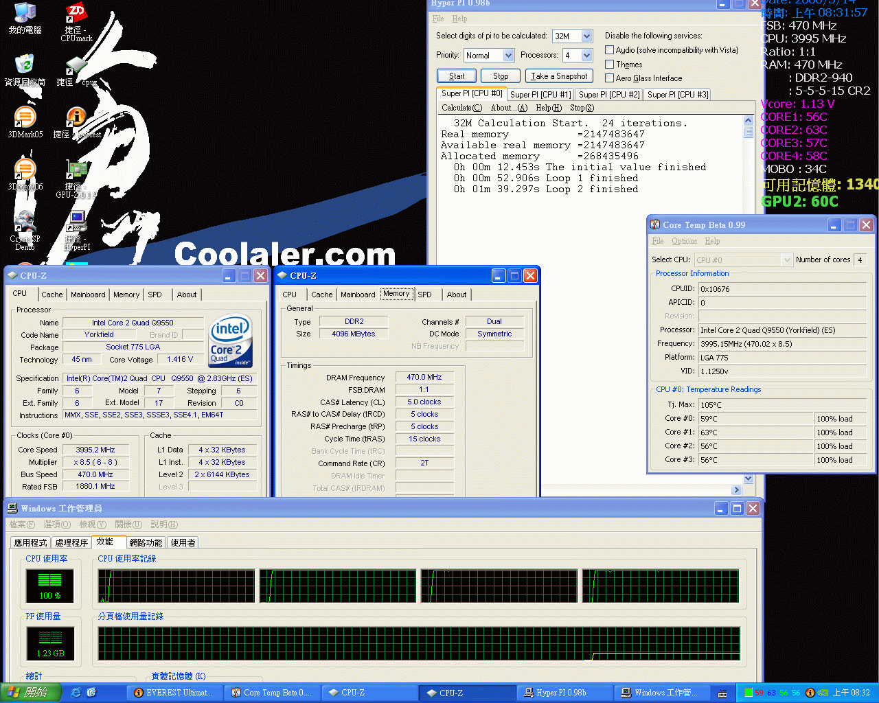This screenshot has height=703, width=879.
Task: Open the Stop menu in Super PI
Action: tap(582, 108)
